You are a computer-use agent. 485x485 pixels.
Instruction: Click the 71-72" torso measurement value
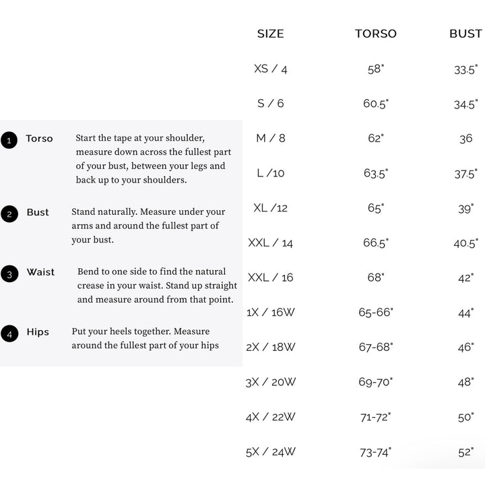(x=375, y=418)
